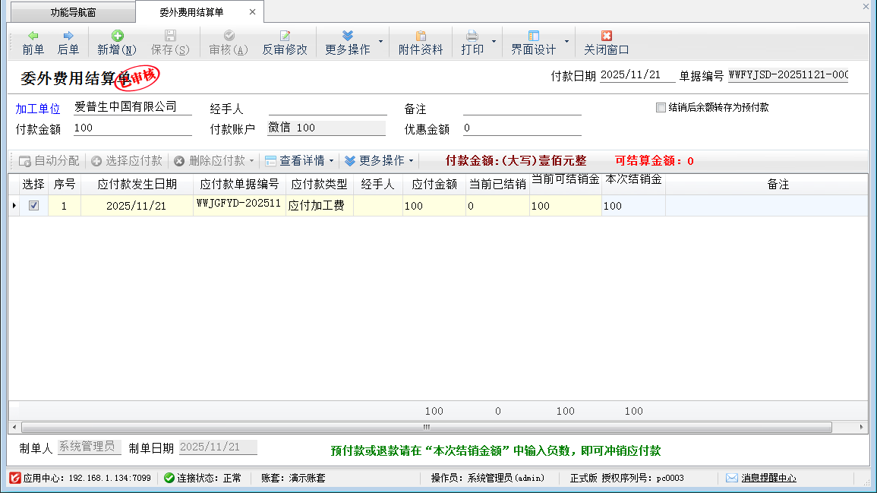Untick the row 1 选择 checkbox
The width and height of the screenshot is (877, 493).
point(33,205)
